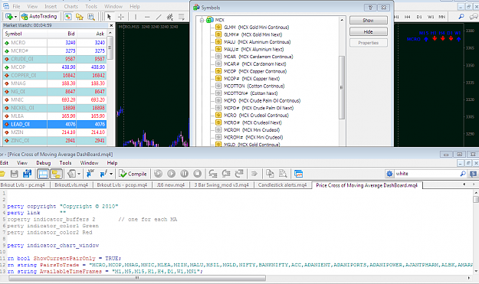Click search field containing 'white'

click(x=426, y=174)
